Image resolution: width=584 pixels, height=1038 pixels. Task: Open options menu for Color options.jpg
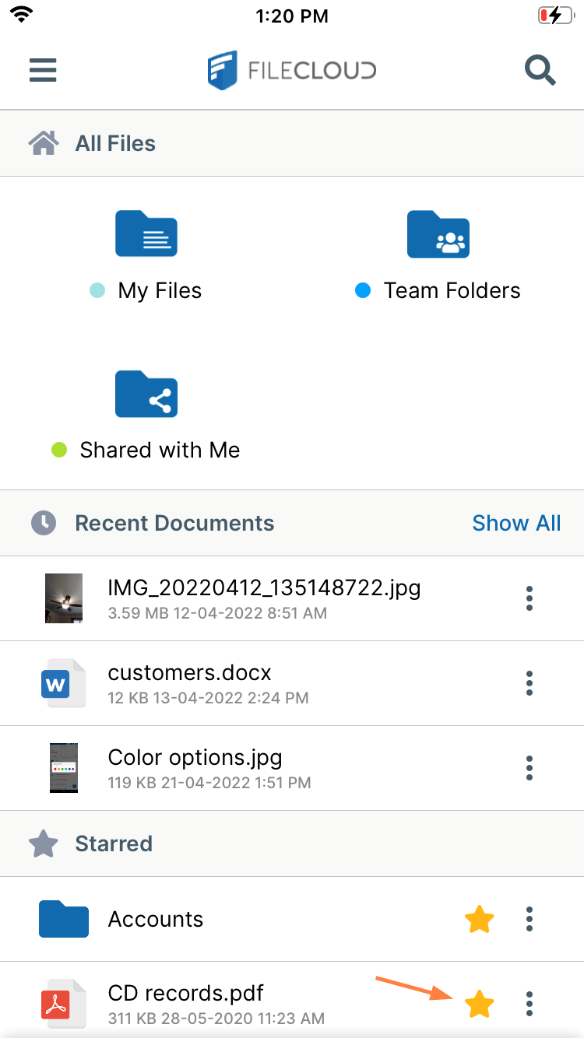click(529, 768)
